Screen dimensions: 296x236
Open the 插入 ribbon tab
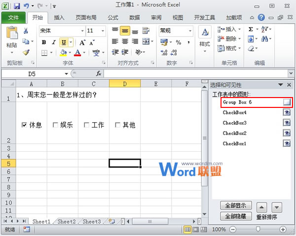click(59, 18)
